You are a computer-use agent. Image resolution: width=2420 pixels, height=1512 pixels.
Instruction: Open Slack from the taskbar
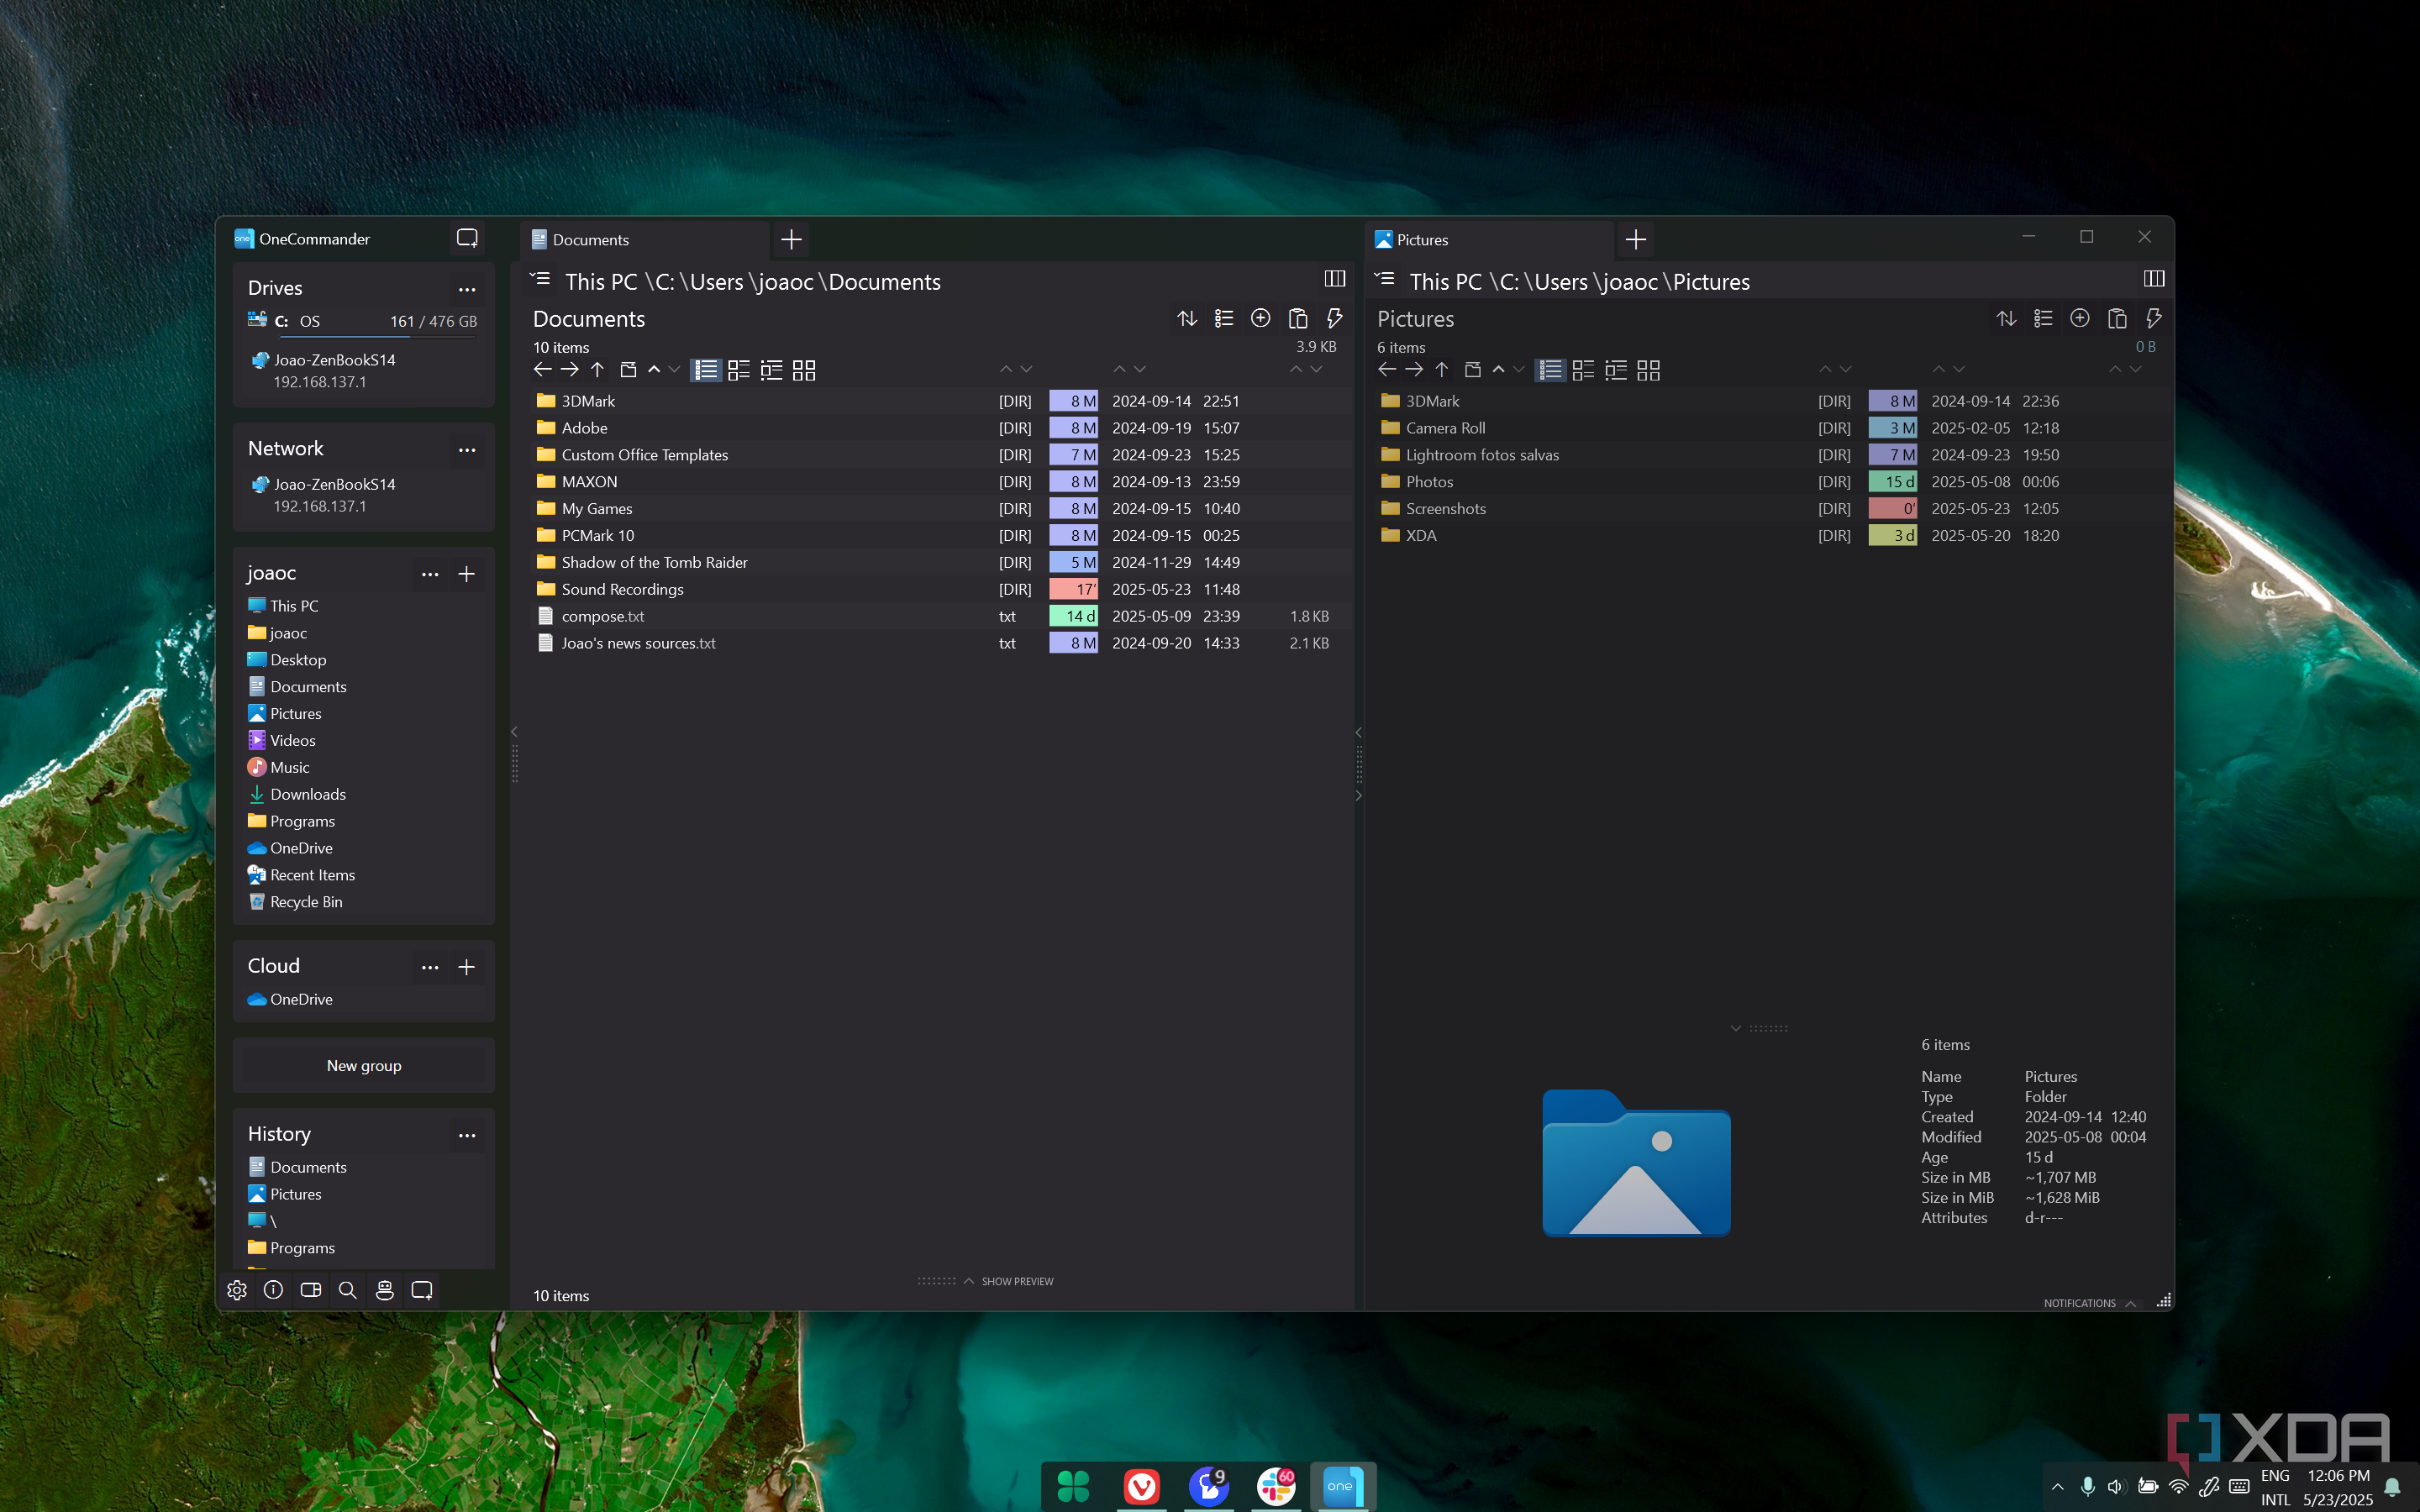point(1275,1486)
